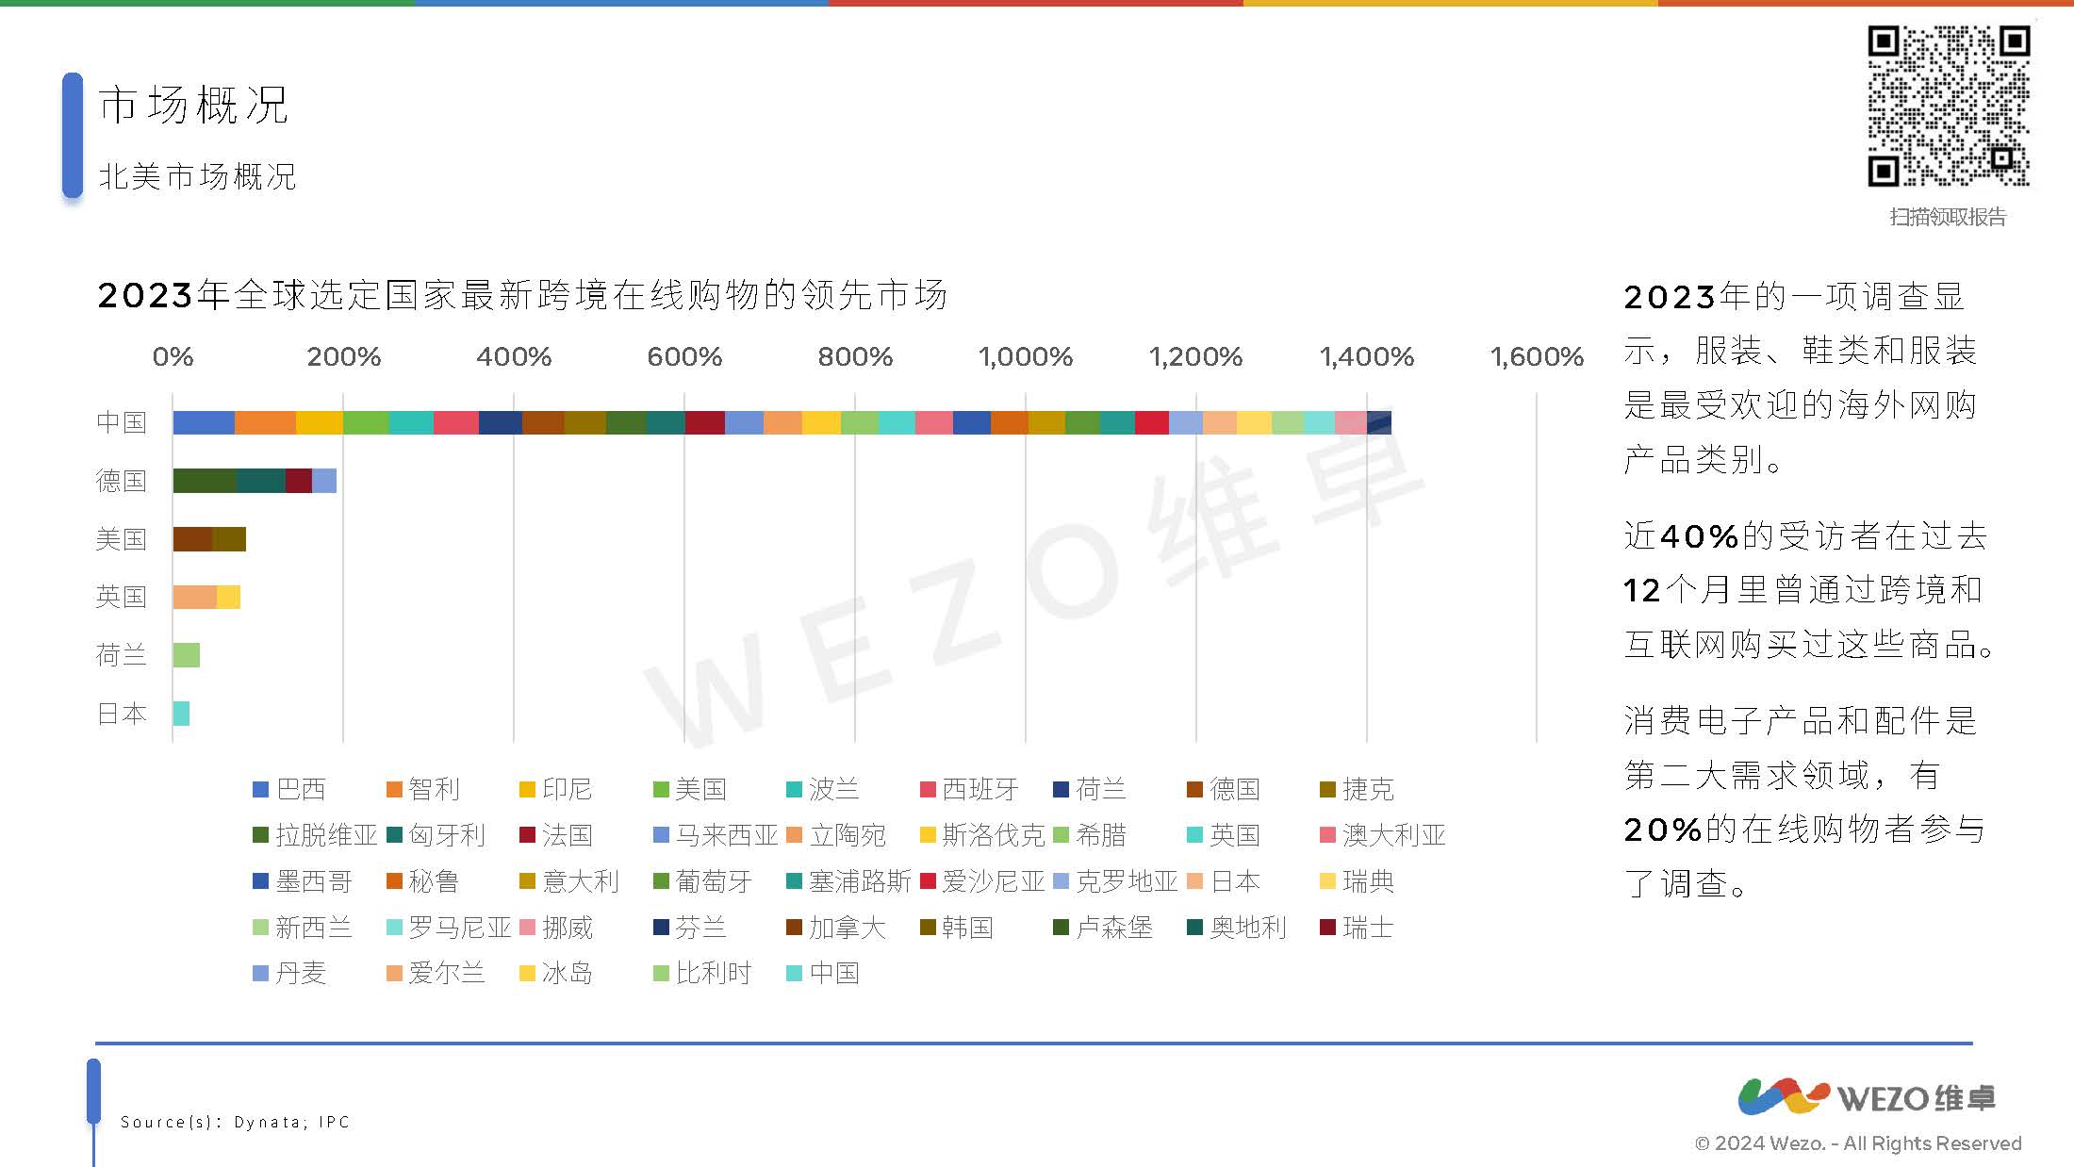This screenshot has height=1167, width=2074.
Task: Click the 拉脱维亚 legend entry
Action: (325, 835)
